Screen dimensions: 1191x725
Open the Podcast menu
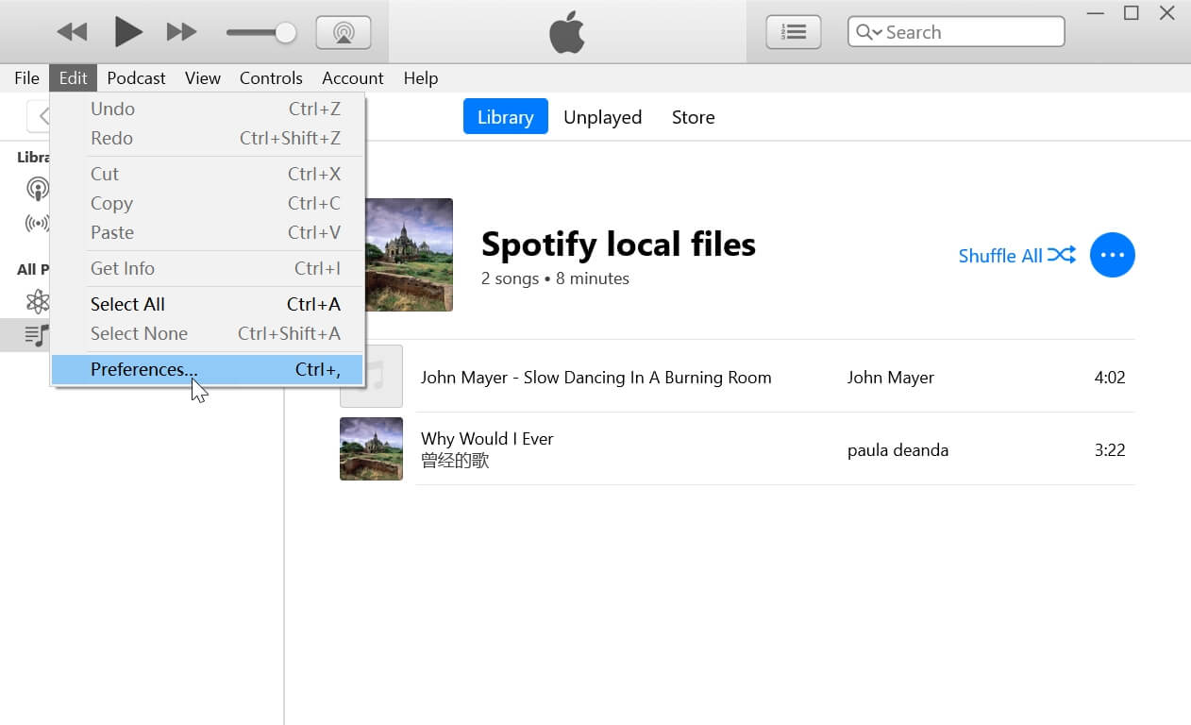136,77
